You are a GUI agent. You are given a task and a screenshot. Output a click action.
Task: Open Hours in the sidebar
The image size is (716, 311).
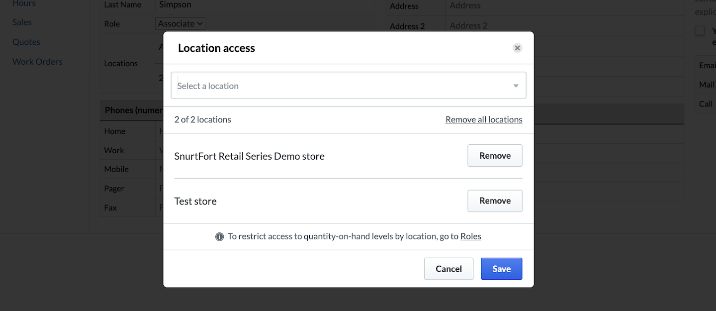click(24, 4)
